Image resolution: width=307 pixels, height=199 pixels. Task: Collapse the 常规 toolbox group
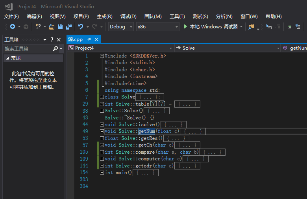(x=7, y=58)
